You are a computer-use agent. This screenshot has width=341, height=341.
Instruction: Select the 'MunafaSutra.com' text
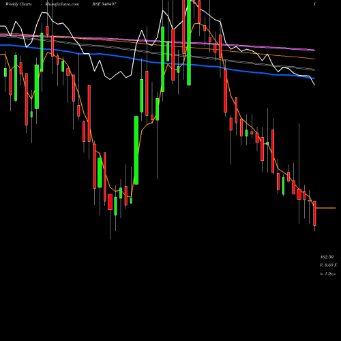click(x=62, y=4)
